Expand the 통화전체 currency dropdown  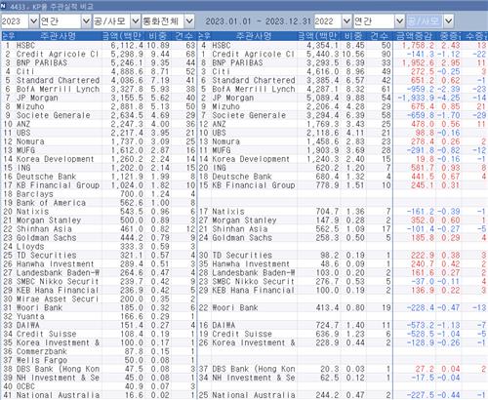click(x=189, y=21)
